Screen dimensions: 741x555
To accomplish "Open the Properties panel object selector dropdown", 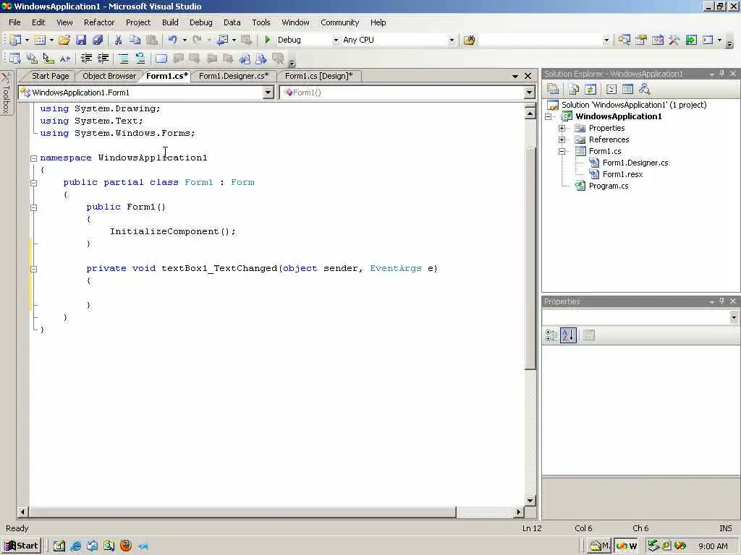I will (x=734, y=318).
